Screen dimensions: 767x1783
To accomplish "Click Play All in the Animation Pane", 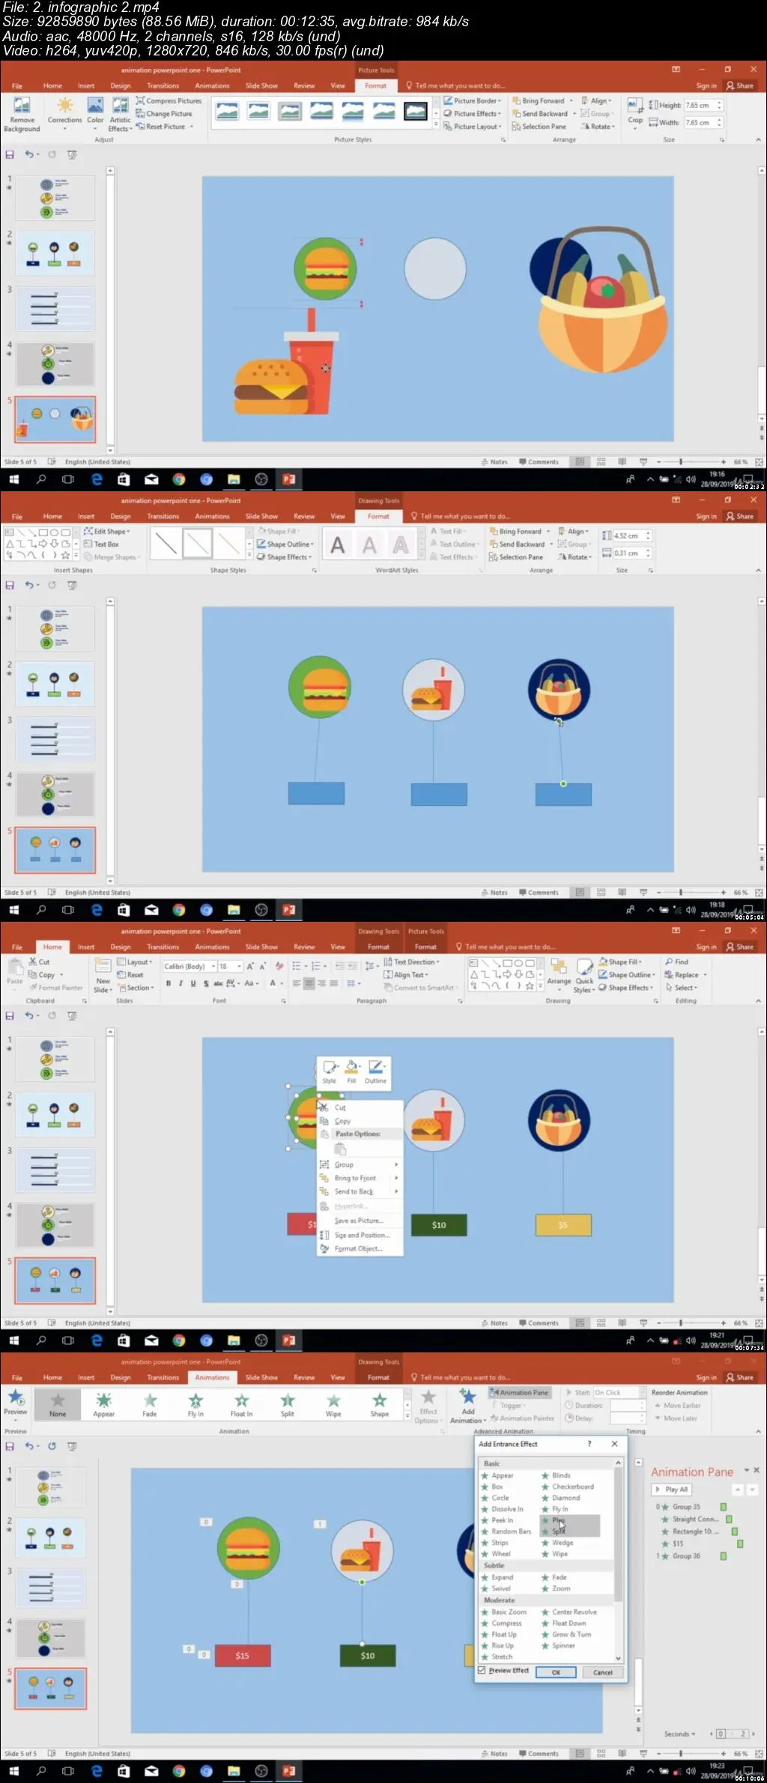I will pos(672,1489).
